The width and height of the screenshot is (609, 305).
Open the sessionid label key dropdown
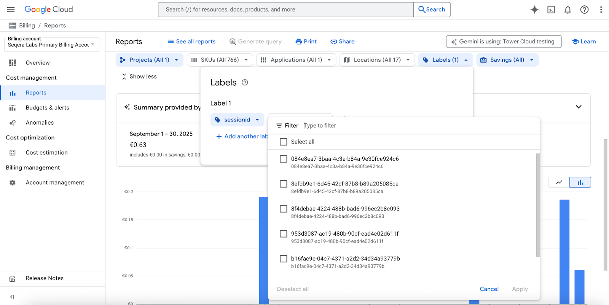pyautogui.click(x=237, y=120)
